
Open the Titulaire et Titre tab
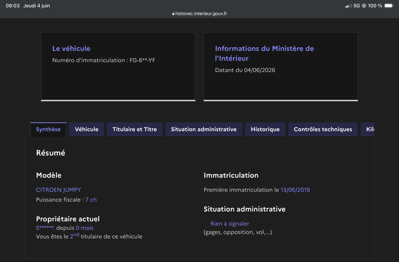click(135, 129)
